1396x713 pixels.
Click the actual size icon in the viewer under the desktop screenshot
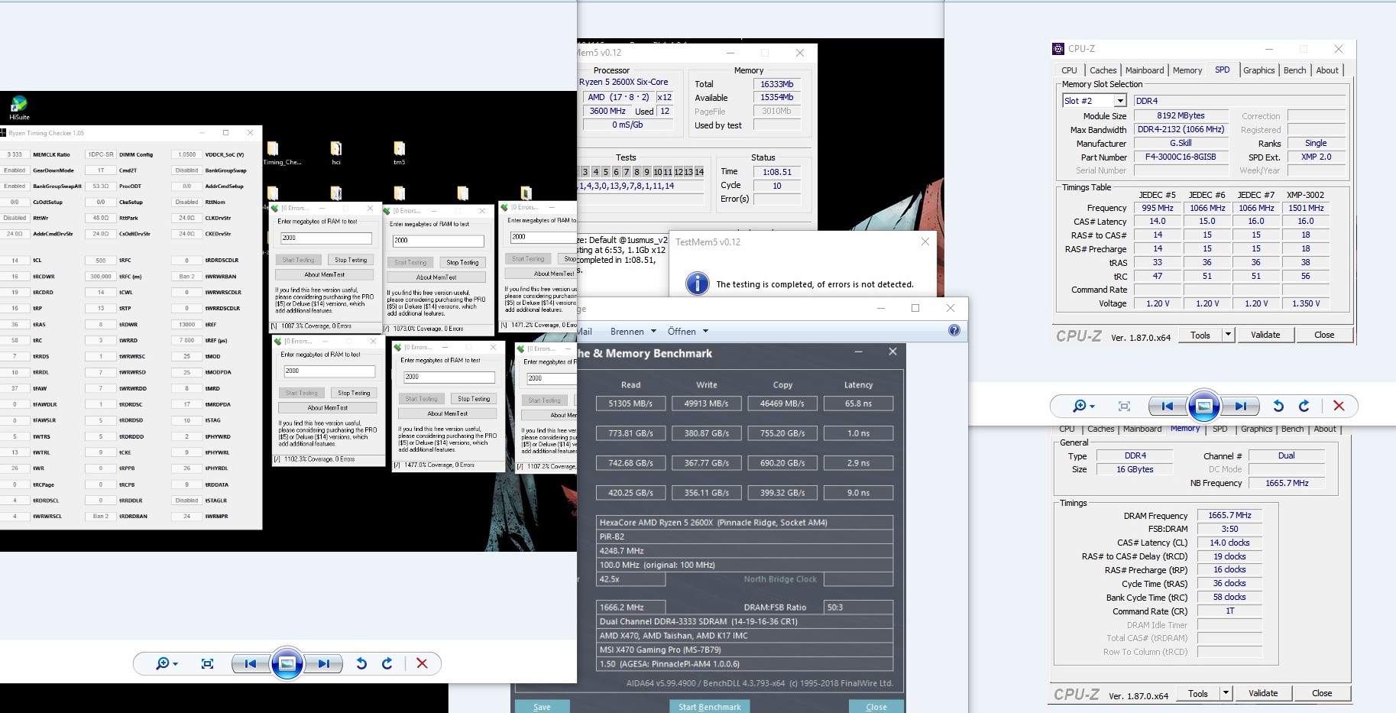point(207,663)
